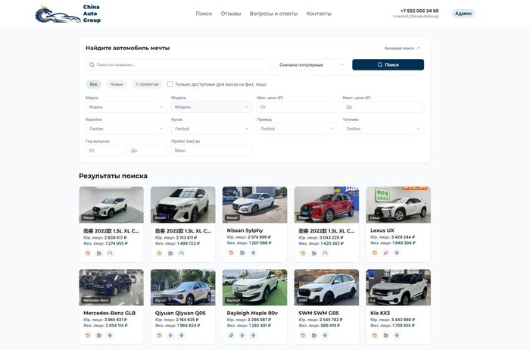The image size is (530, 350).
Task: Open Контакты in the top navigation
Action: 319,14
